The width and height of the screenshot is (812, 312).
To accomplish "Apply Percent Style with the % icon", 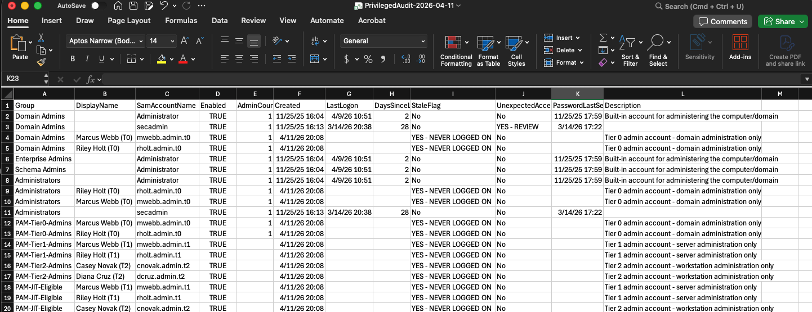I will click(368, 59).
